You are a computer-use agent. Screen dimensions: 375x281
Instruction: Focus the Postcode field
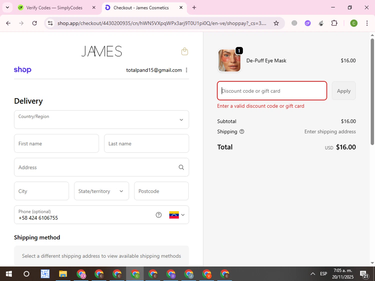click(161, 191)
